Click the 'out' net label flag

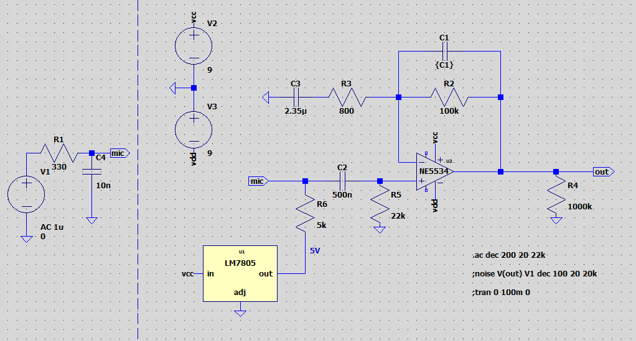602,171
